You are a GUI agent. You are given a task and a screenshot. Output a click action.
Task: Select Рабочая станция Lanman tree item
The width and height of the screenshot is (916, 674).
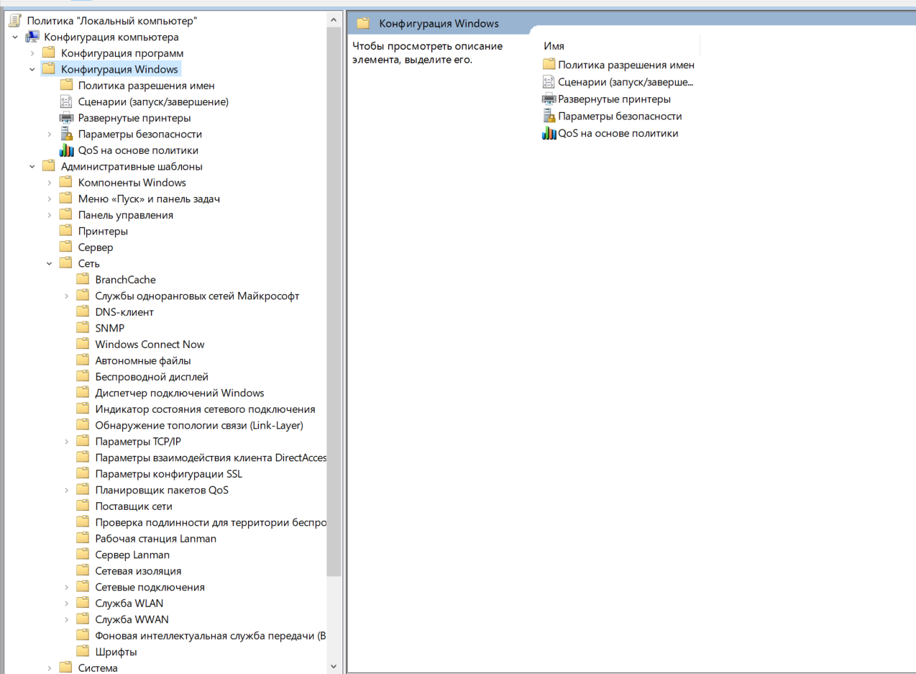click(155, 539)
